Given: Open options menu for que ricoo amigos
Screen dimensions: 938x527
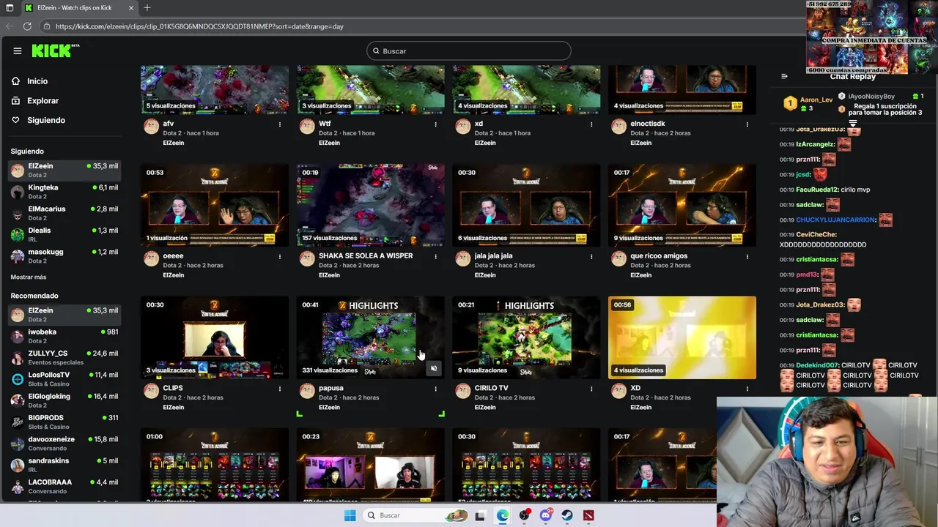Looking at the screenshot, I should click(x=747, y=257).
